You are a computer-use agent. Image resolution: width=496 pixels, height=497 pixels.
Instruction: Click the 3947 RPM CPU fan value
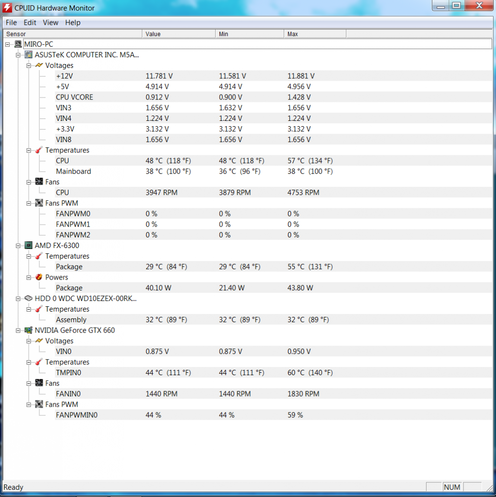tap(161, 192)
